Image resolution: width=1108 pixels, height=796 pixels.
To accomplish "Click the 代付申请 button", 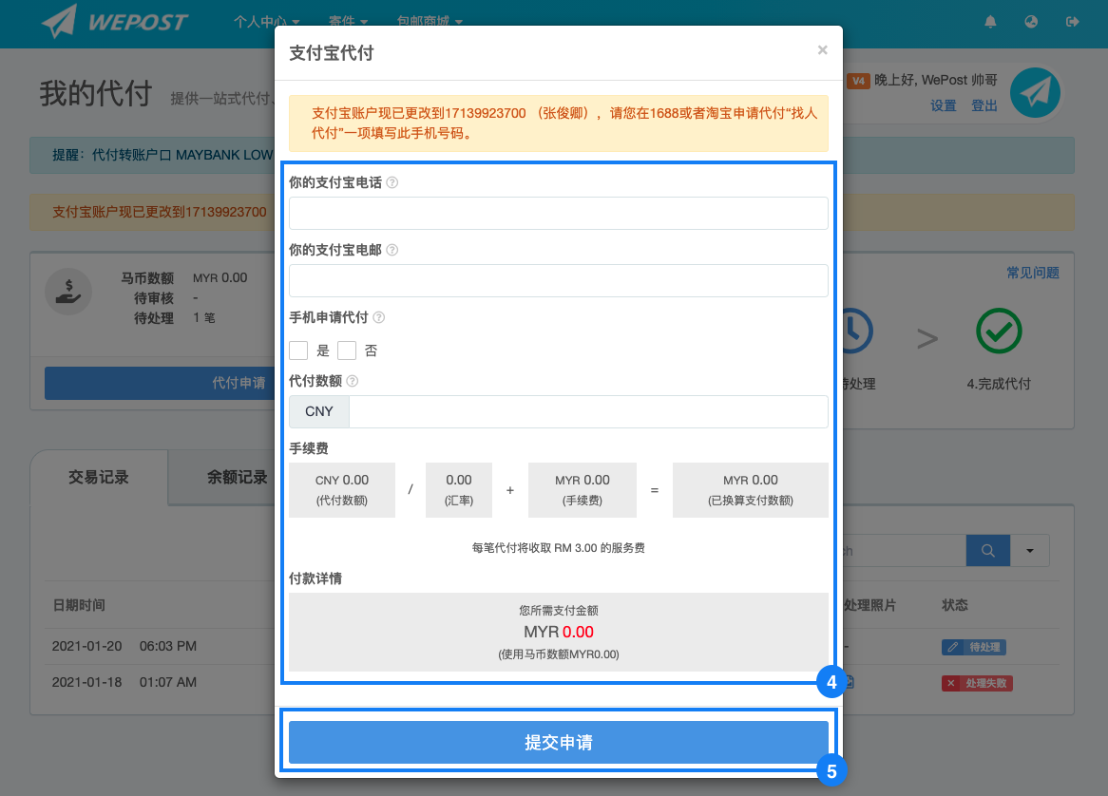I will (x=160, y=383).
